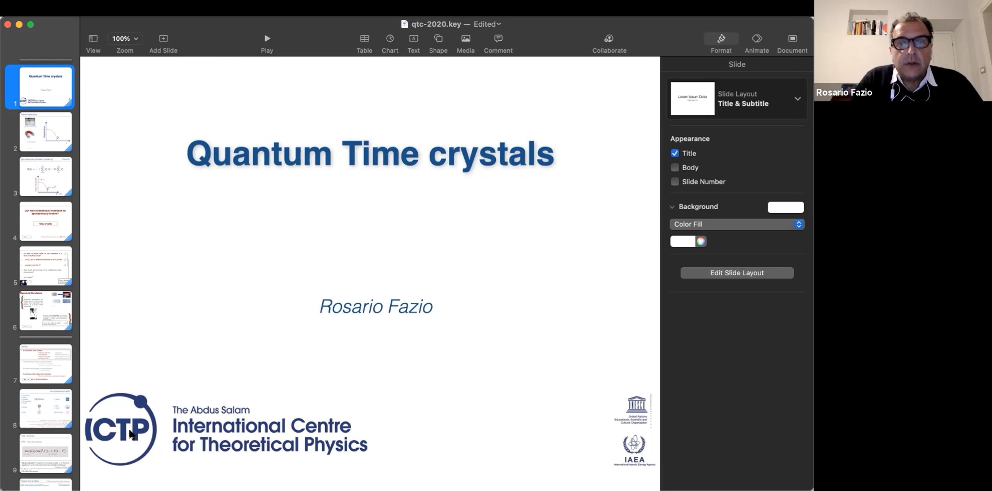Select slide 4 thumbnail
This screenshot has width=992, height=491.
point(45,221)
